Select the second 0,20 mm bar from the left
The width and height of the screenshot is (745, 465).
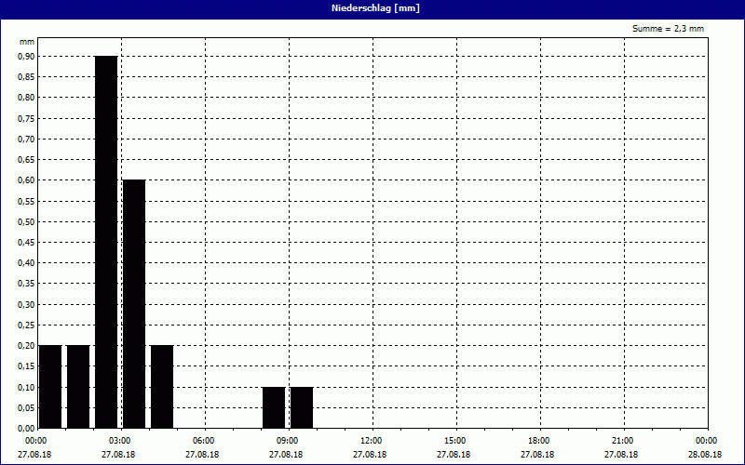(x=78, y=386)
